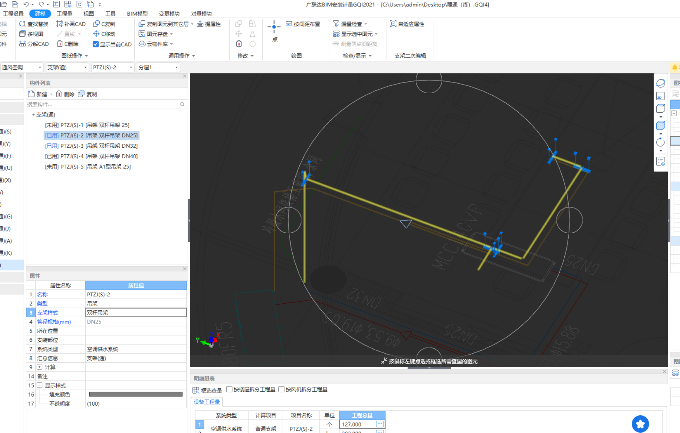Viewport: 680px width, 433px height.
Task: Enable 按风机拆分工程量 checkbox
Action: tap(282, 389)
